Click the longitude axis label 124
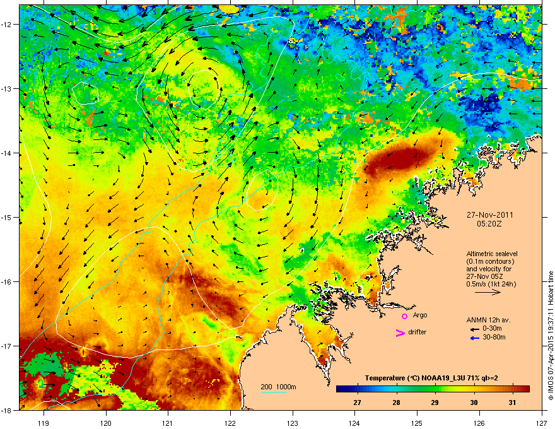555x429 pixels. [x=354, y=423]
